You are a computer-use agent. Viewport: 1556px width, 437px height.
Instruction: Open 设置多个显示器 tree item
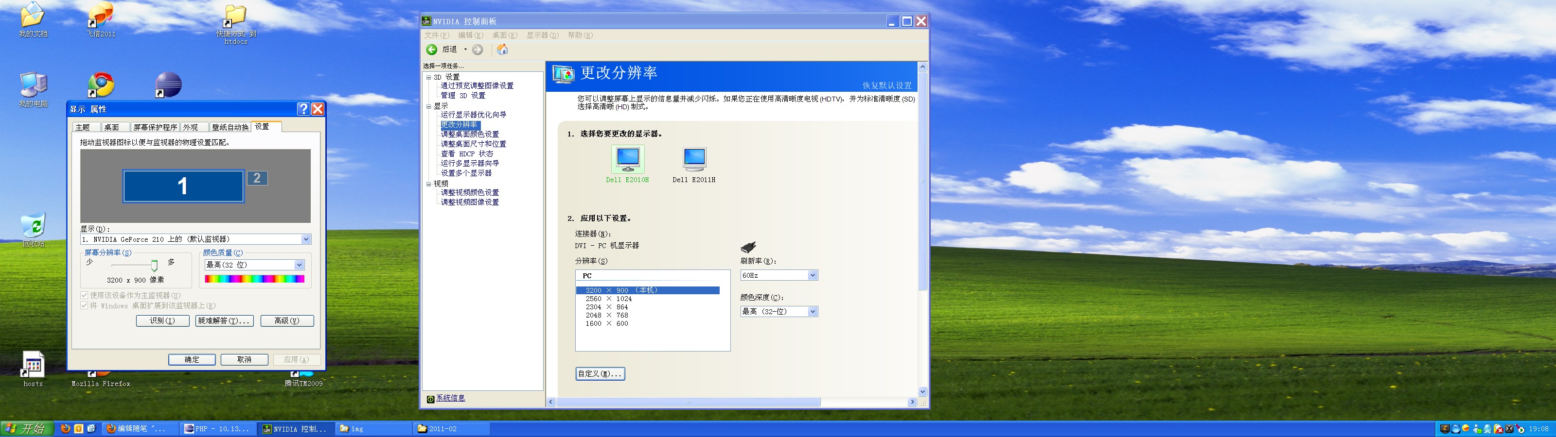pos(466,173)
